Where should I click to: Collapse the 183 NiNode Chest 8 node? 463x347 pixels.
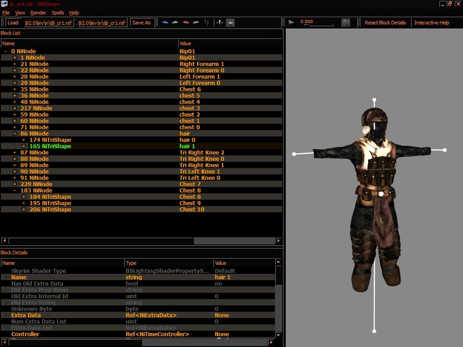14,191
